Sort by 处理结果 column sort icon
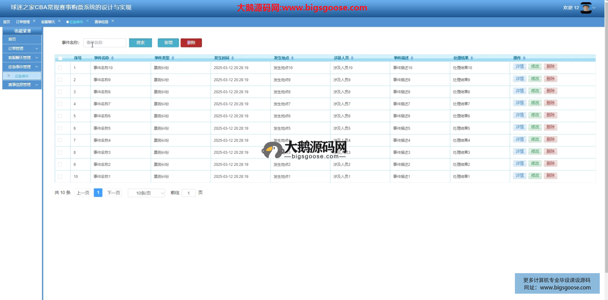This screenshot has width=608, height=300. pos(472,58)
